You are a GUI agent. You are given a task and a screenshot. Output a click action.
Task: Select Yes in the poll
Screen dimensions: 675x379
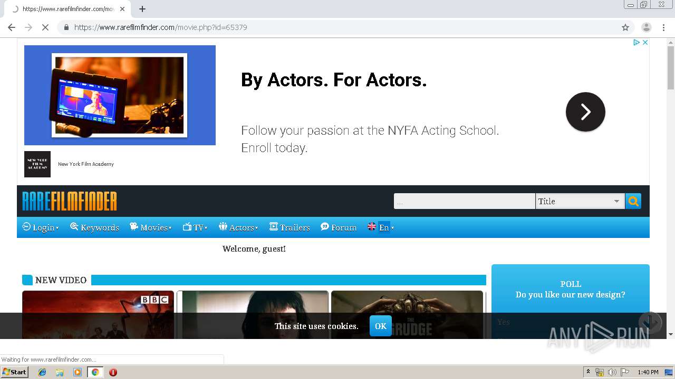[x=504, y=322]
